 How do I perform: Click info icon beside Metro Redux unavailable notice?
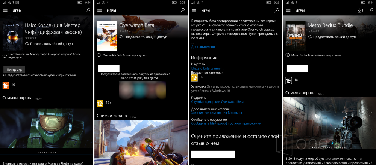(288, 55)
